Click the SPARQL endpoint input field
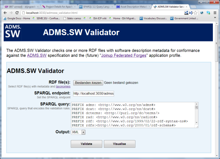Image resolution: width=220 pixels, height=159 pixels. coord(93,93)
